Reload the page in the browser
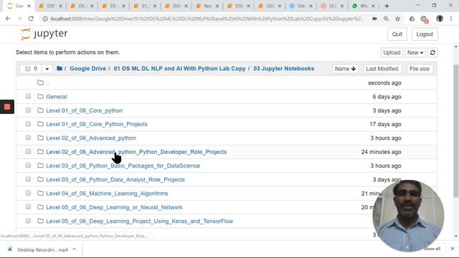Image resolution: width=459 pixels, height=258 pixels. (x=31, y=19)
